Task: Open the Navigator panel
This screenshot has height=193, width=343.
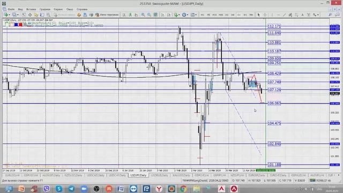Action: click(x=36, y=15)
